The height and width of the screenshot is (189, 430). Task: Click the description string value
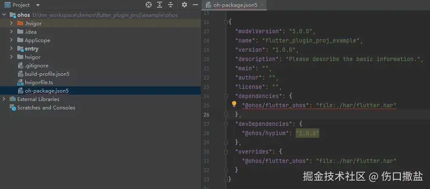point(353,59)
